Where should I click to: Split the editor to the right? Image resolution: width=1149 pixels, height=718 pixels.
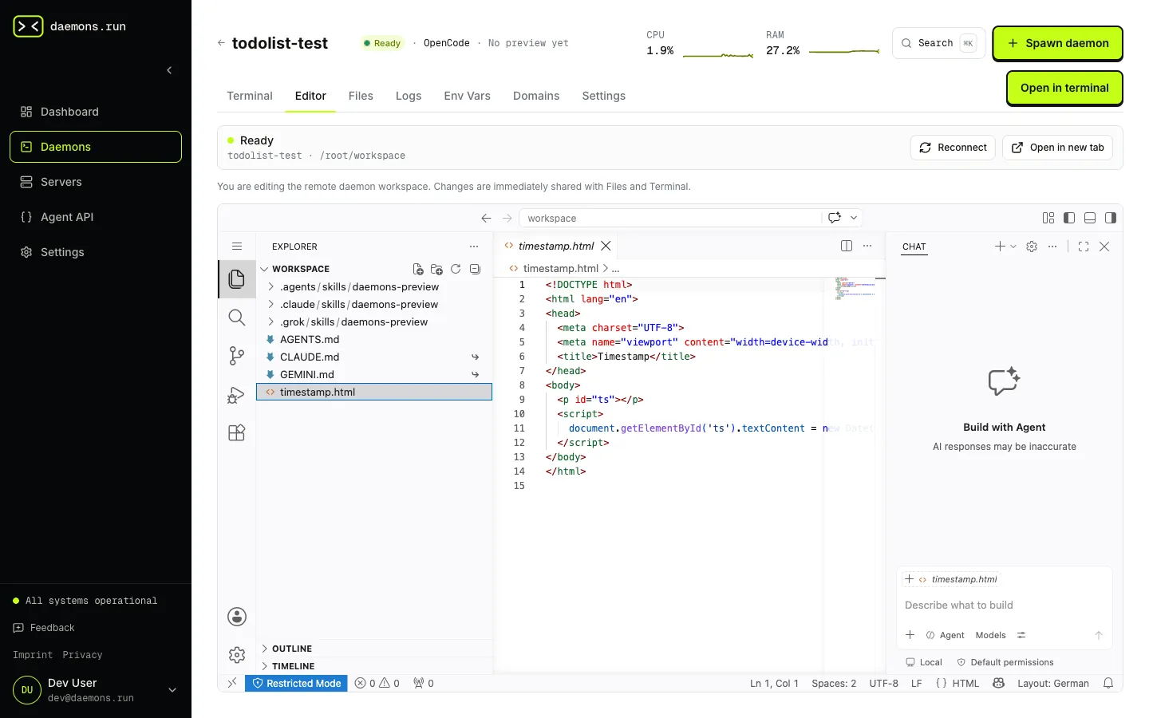(x=847, y=246)
